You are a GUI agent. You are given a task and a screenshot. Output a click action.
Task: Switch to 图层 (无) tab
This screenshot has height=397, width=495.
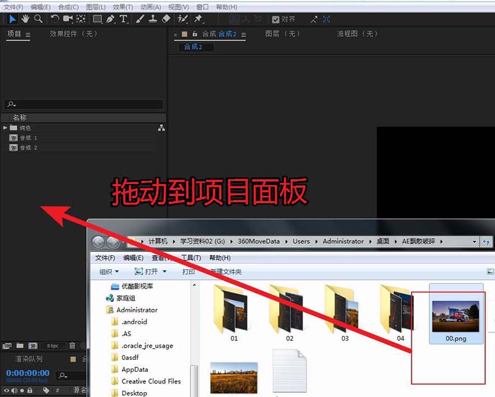pos(283,34)
